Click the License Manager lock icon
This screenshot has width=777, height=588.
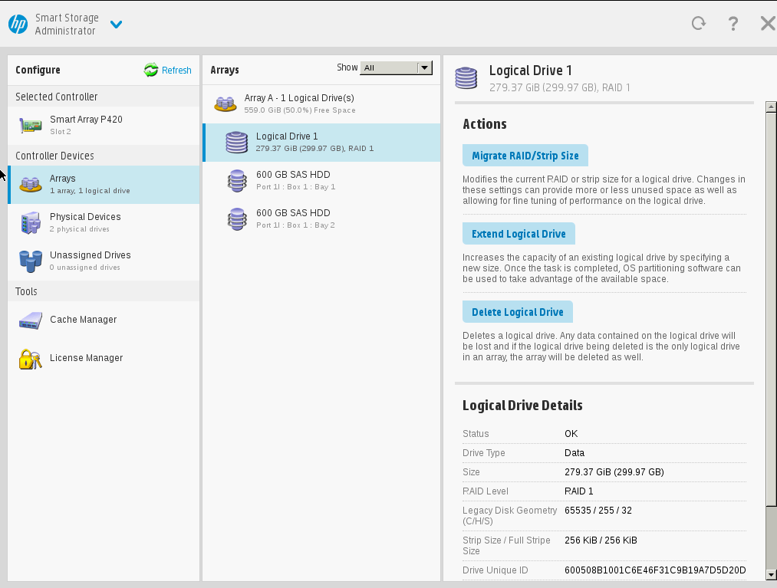pyautogui.click(x=30, y=359)
